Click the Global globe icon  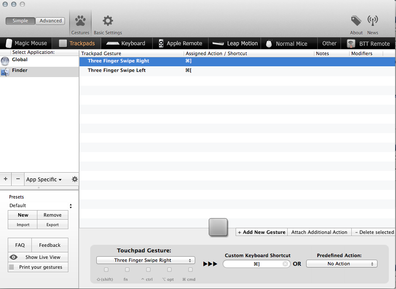click(x=5, y=61)
